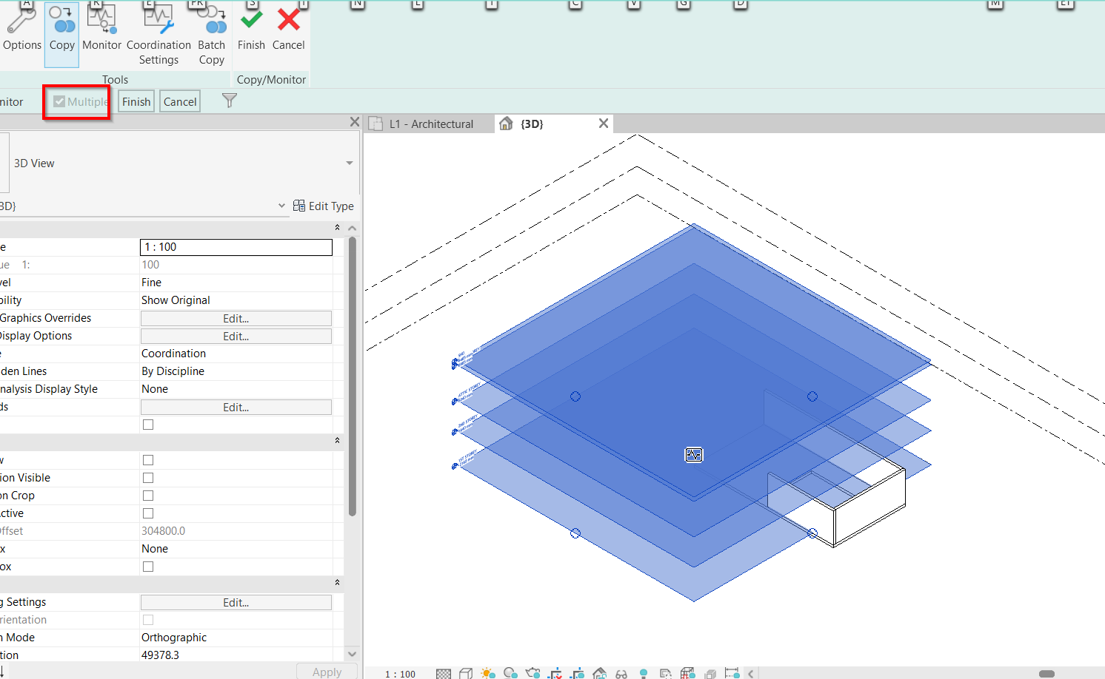Image resolution: width=1105 pixels, height=679 pixels.
Task: Open Coordination Settings
Action: click(x=158, y=33)
